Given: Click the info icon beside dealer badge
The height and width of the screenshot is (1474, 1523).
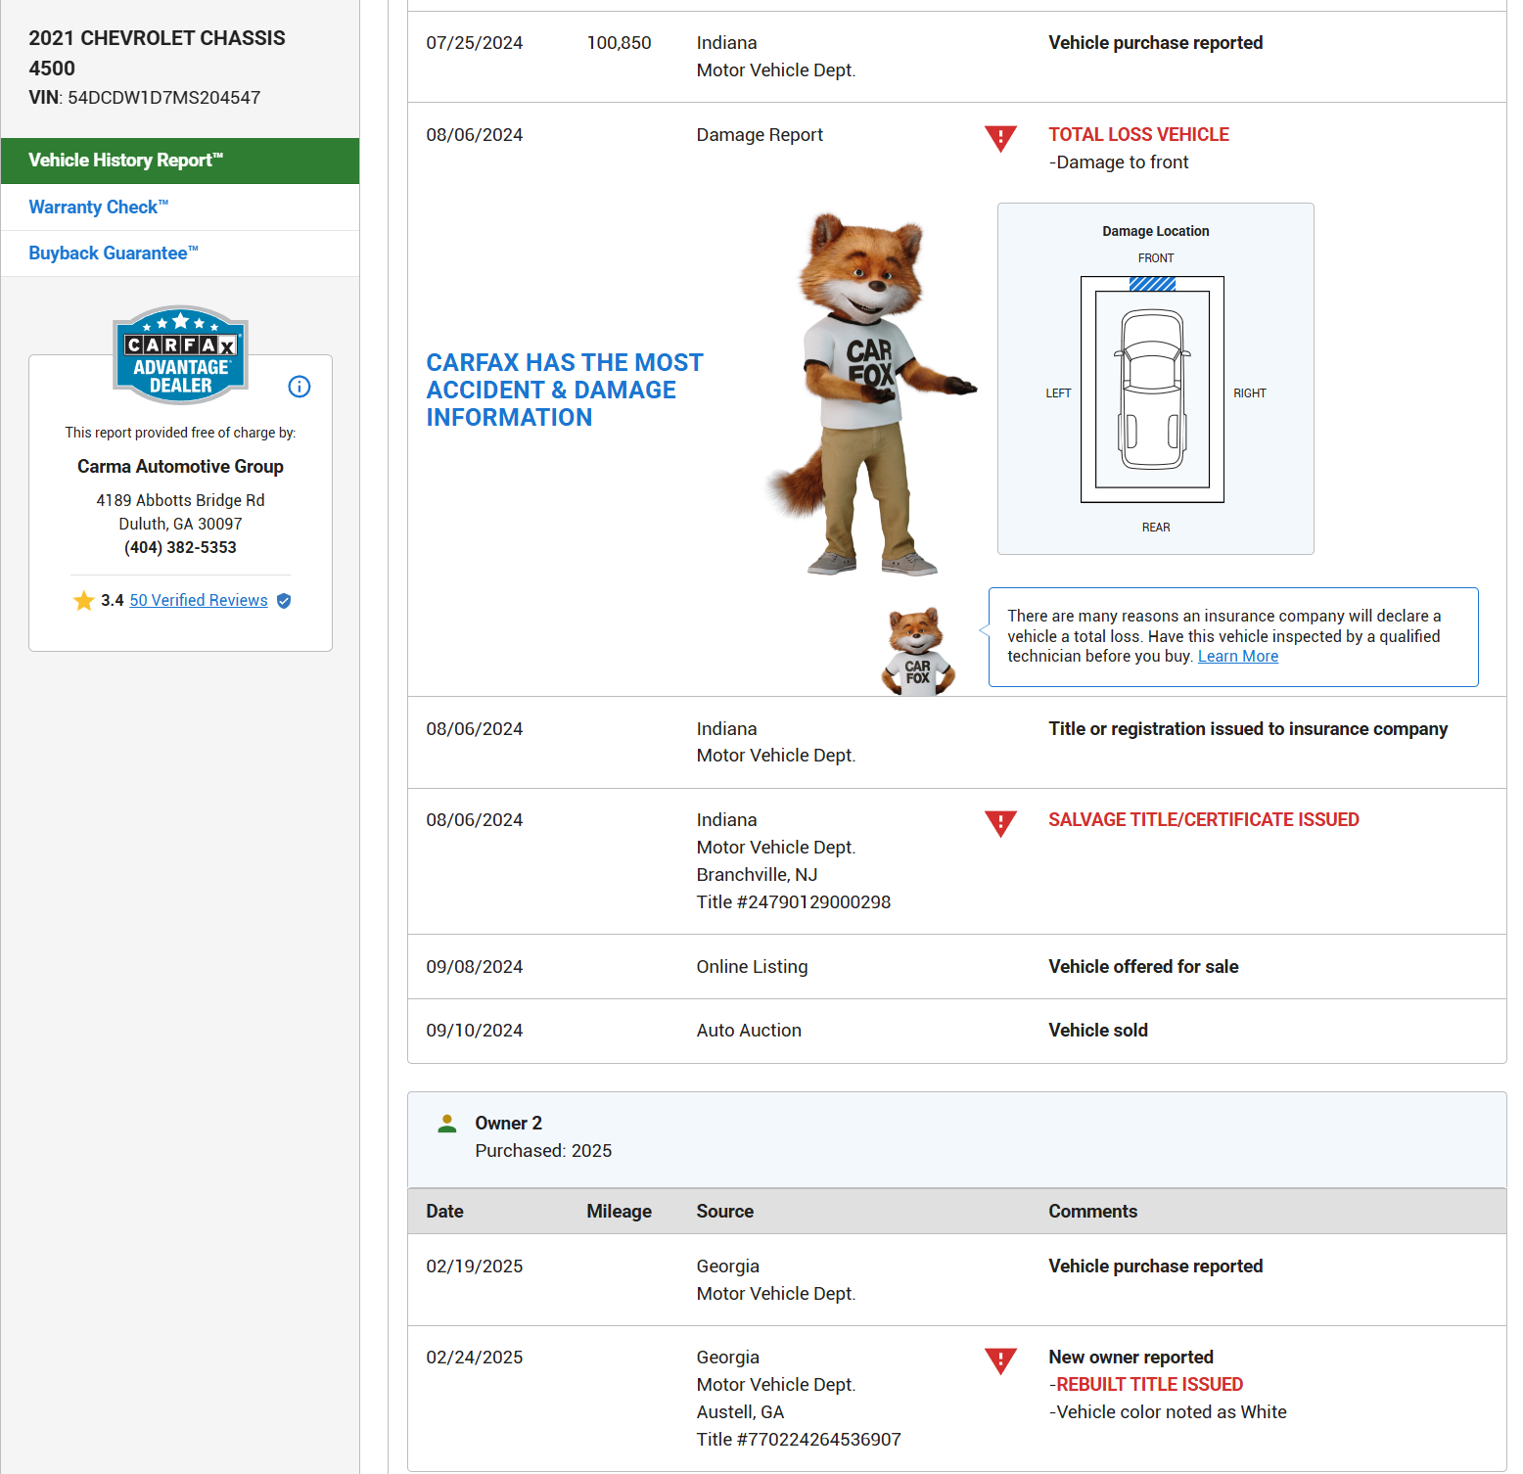Looking at the screenshot, I should coord(300,387).
